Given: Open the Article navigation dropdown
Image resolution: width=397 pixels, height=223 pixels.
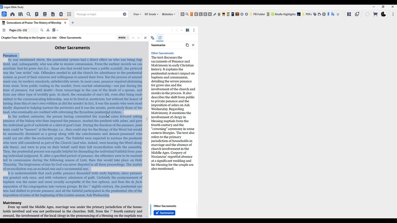Looking at the screenshot, I should click(x=123, y=38).
